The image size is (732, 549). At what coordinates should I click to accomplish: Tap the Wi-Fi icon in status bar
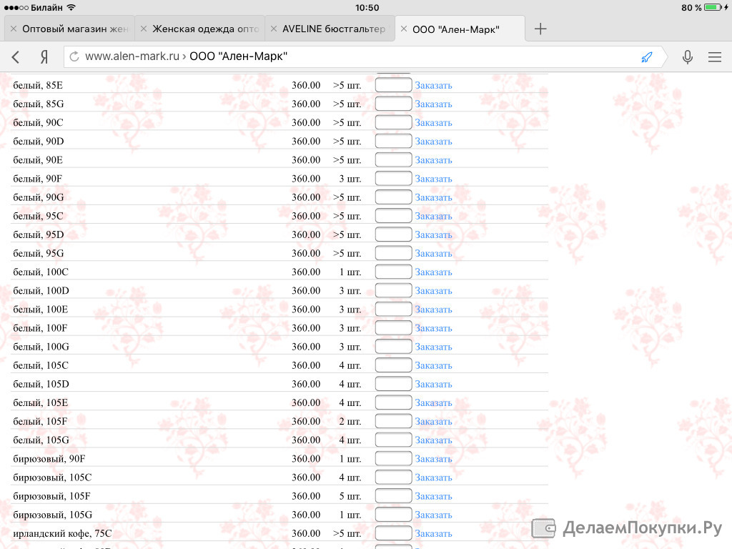coord(71,7)
